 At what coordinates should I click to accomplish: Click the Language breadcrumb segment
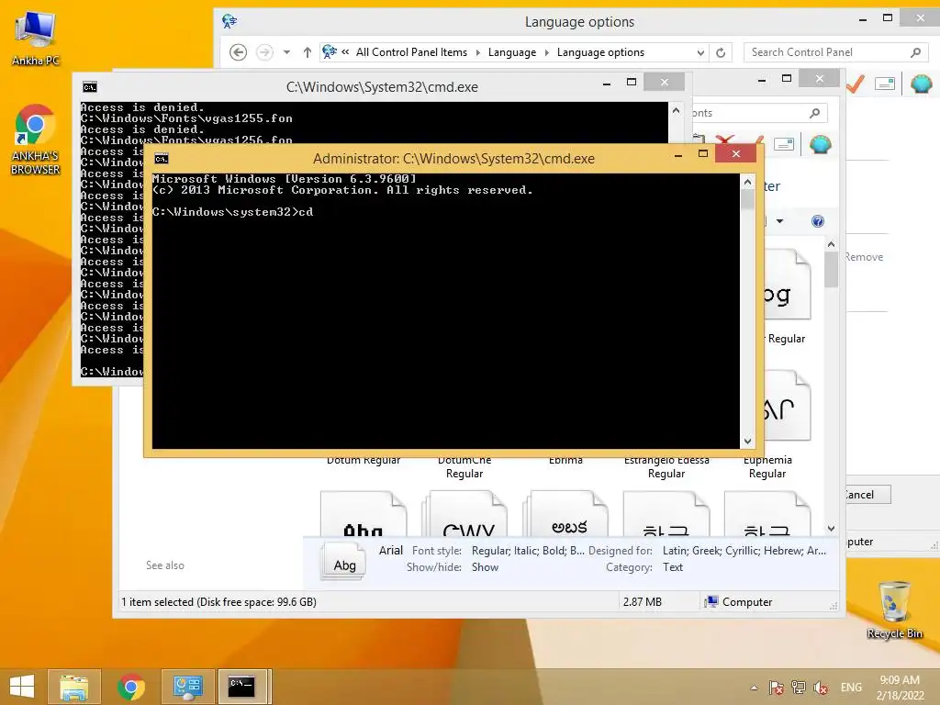(x=512, y=52)
